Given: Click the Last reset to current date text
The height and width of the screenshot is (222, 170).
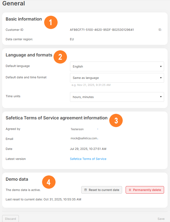Looking at the screenshot, I should pos(43,200).
